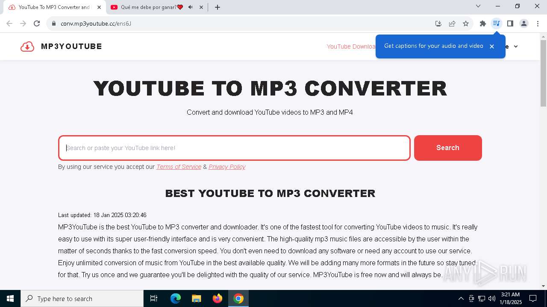
Task: Close the Qué me debe por ganar tab
Action: 201,7
